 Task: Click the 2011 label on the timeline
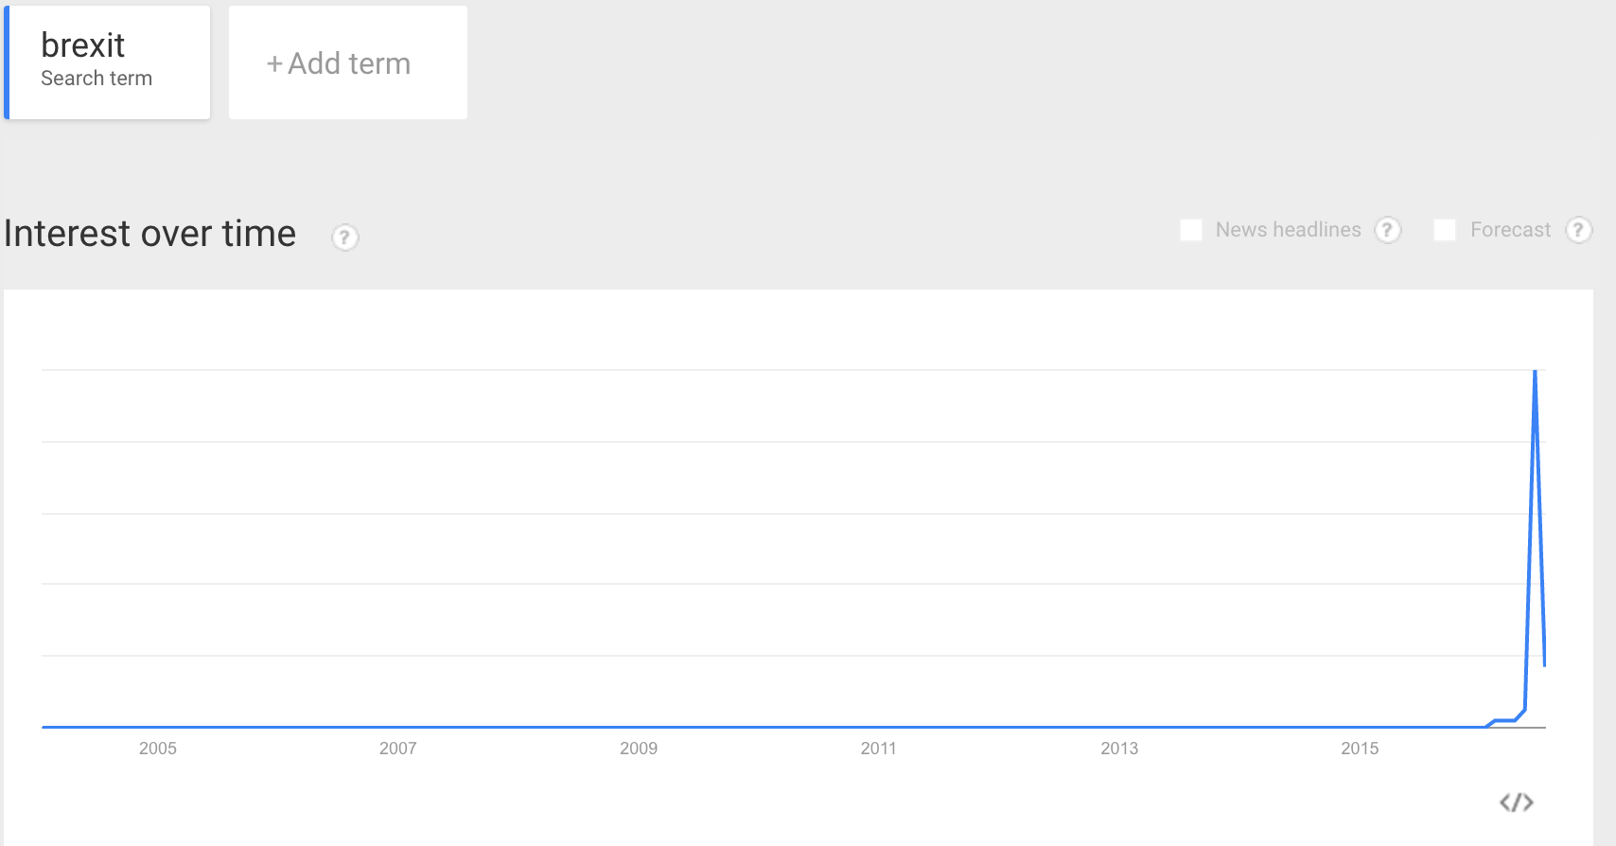click(879, 749)
